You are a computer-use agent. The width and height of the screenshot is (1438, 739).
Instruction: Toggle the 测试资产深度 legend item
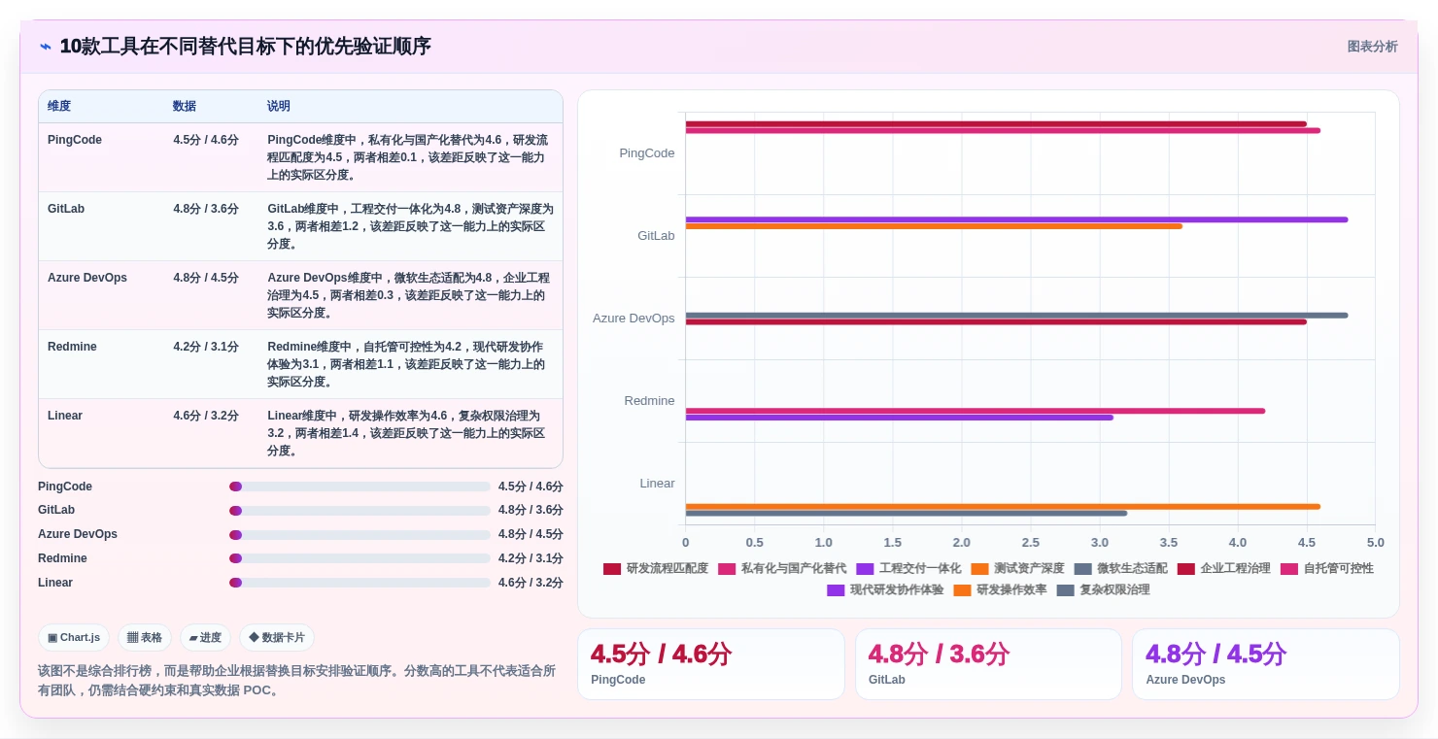click(1017, 569)
